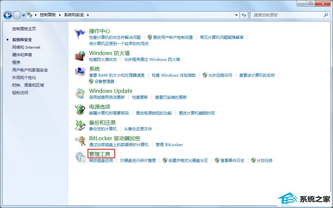This screenshot has width=333, height=208.
Task: Go back with the blue arrow button
Action: tap(8, 15)
